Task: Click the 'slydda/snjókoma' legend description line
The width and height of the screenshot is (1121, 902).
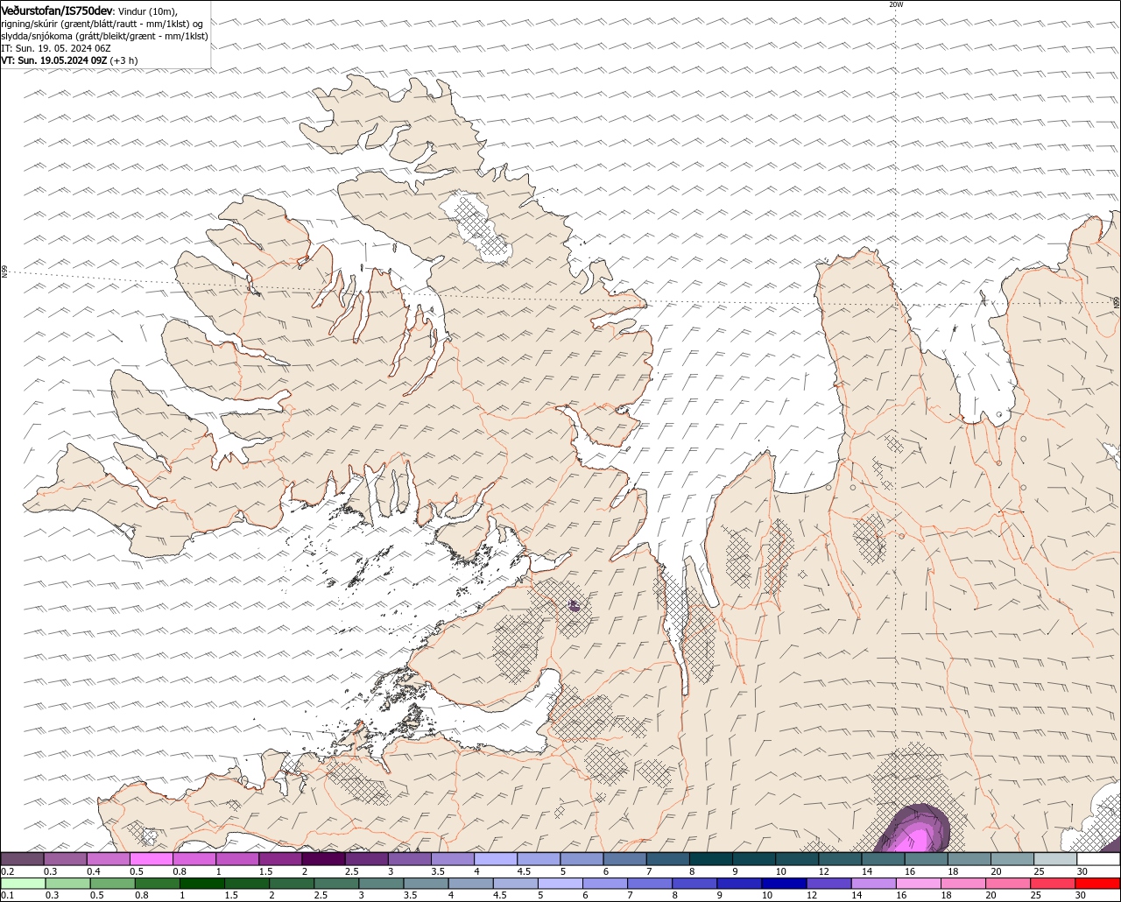Action: click(x=104, y=36)
